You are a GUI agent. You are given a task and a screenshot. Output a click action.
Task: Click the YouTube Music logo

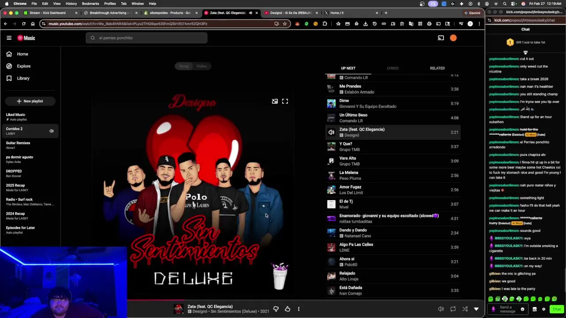pos(26,38)
